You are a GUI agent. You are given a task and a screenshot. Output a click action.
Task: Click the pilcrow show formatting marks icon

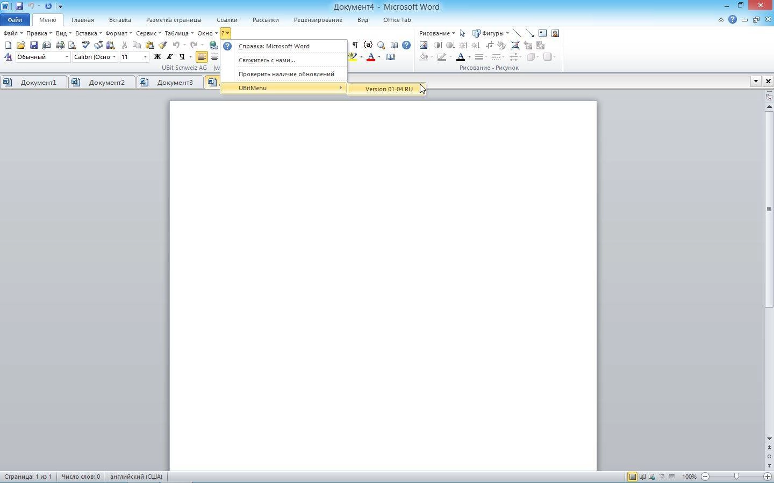[355, 46]
